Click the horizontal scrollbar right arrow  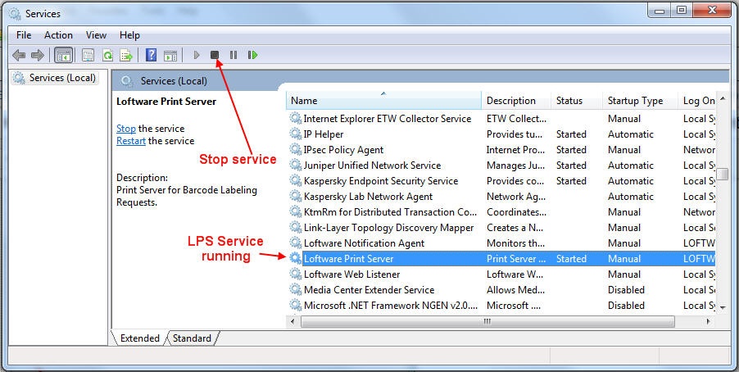(709, 321)
